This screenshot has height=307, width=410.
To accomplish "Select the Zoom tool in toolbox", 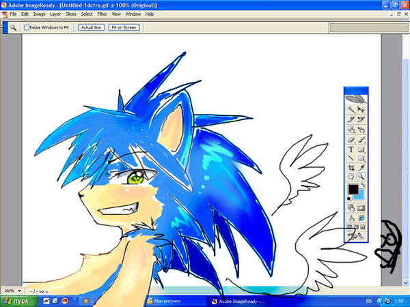I will (361, 177).
